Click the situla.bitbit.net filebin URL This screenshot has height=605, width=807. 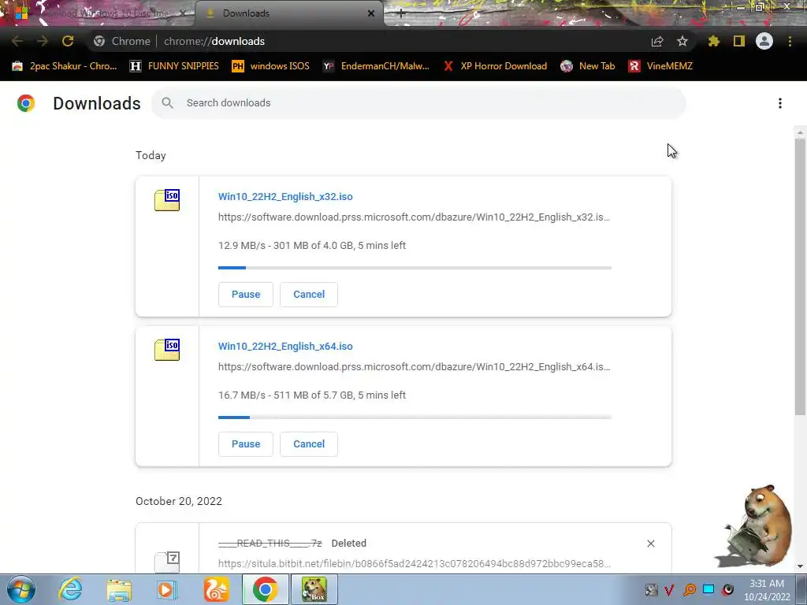[414, 564]
